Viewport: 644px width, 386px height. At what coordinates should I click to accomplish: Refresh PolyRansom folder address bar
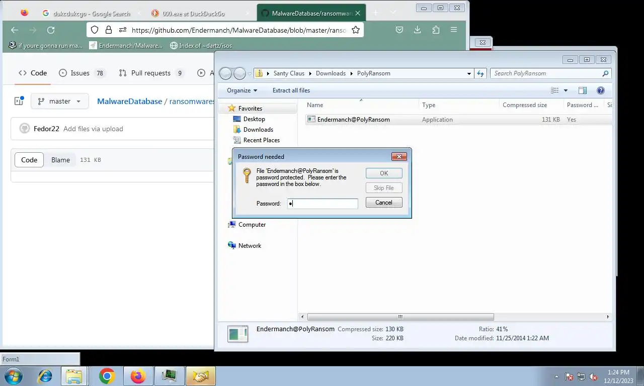480,73
